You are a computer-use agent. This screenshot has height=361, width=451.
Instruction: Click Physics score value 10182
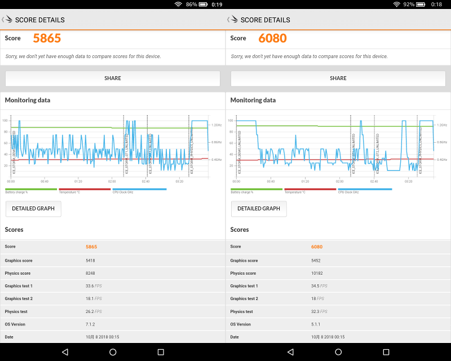[317, 273]
